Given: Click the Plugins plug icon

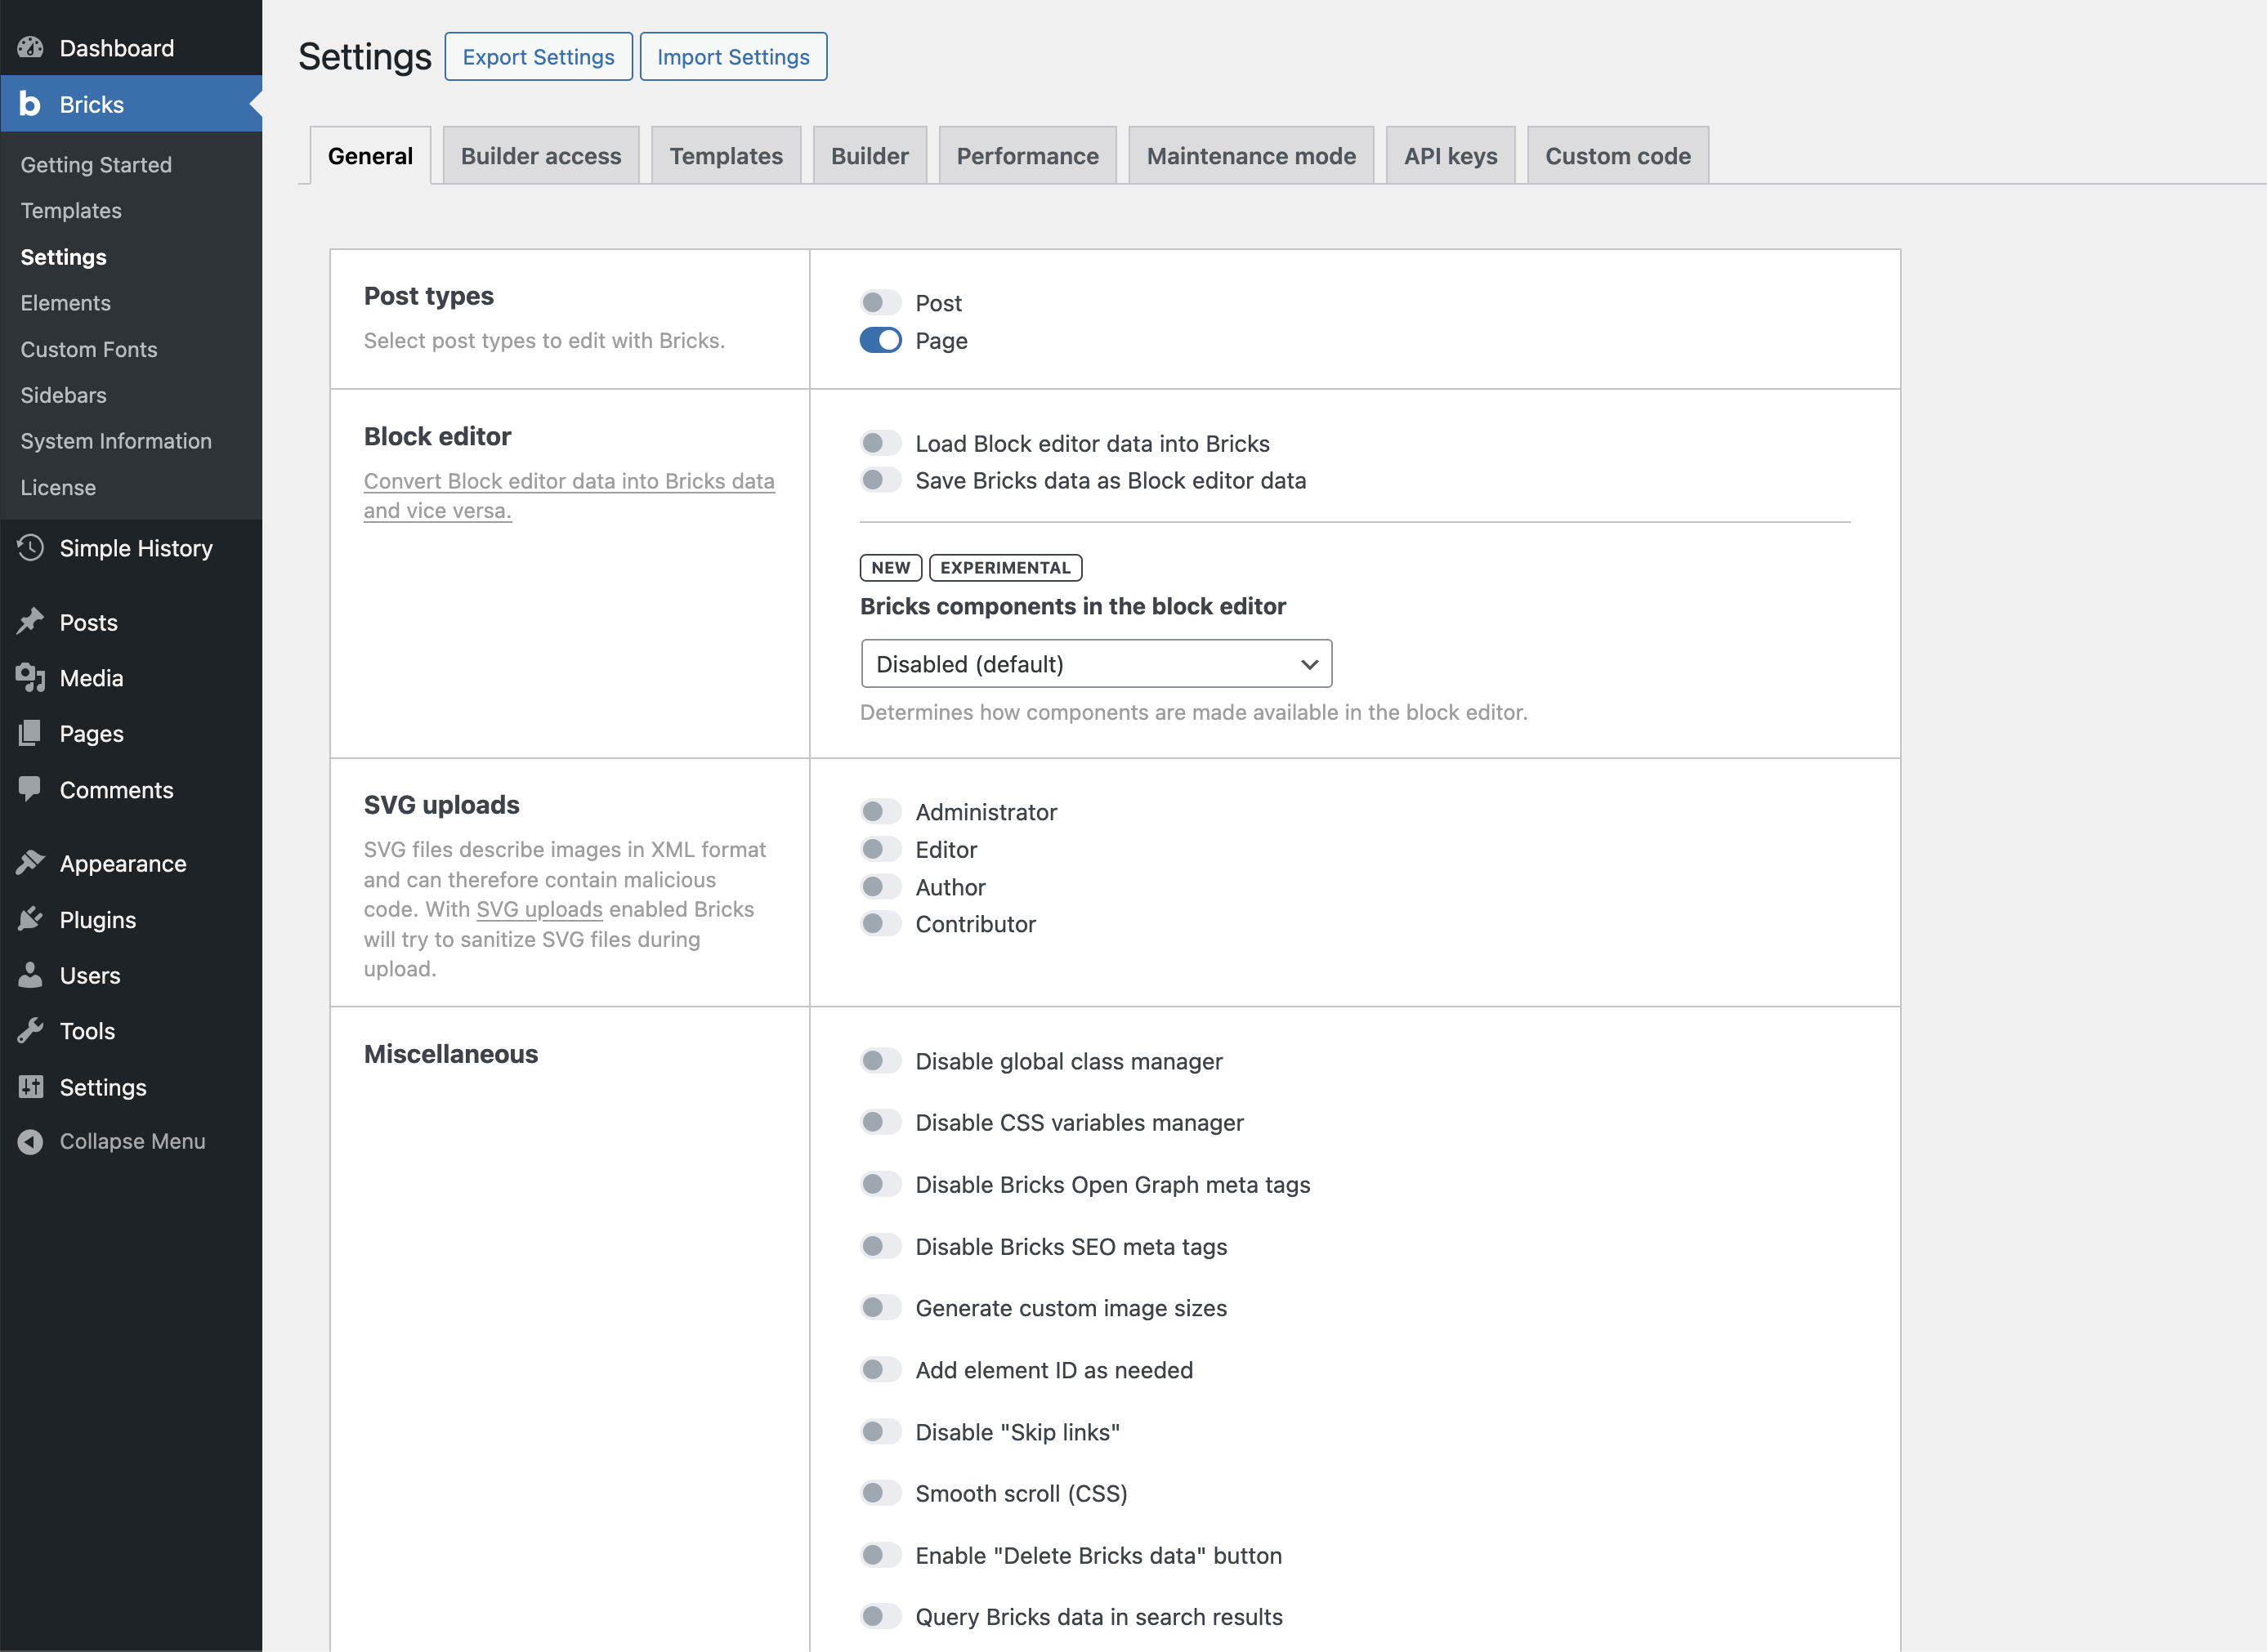Looking at the screenshot, I should click(30, 919).
